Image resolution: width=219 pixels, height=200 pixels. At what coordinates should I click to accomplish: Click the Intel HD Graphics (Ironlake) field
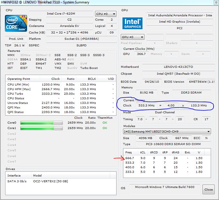pyautogui.click(x=180, y=21)
